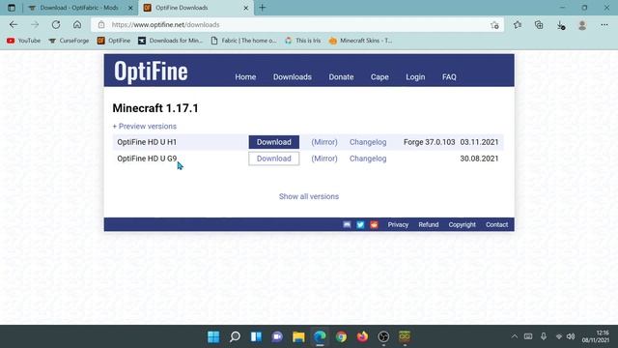This screenshot has height=348, width=618.
Task: Open OBS Studio from taskbar
Action: click(x=383, y=336)
